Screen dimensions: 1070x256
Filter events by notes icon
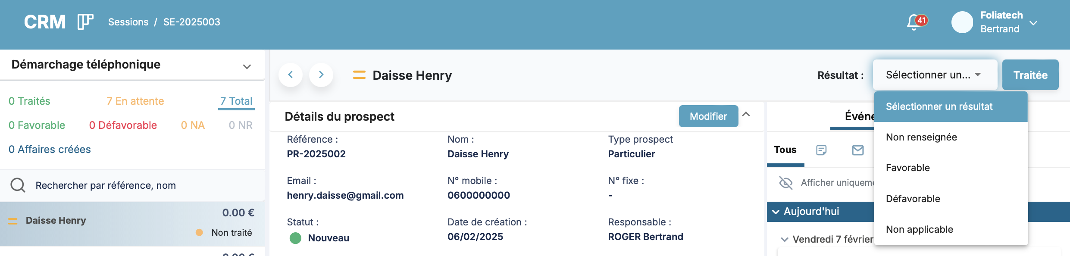click(821, 150)
